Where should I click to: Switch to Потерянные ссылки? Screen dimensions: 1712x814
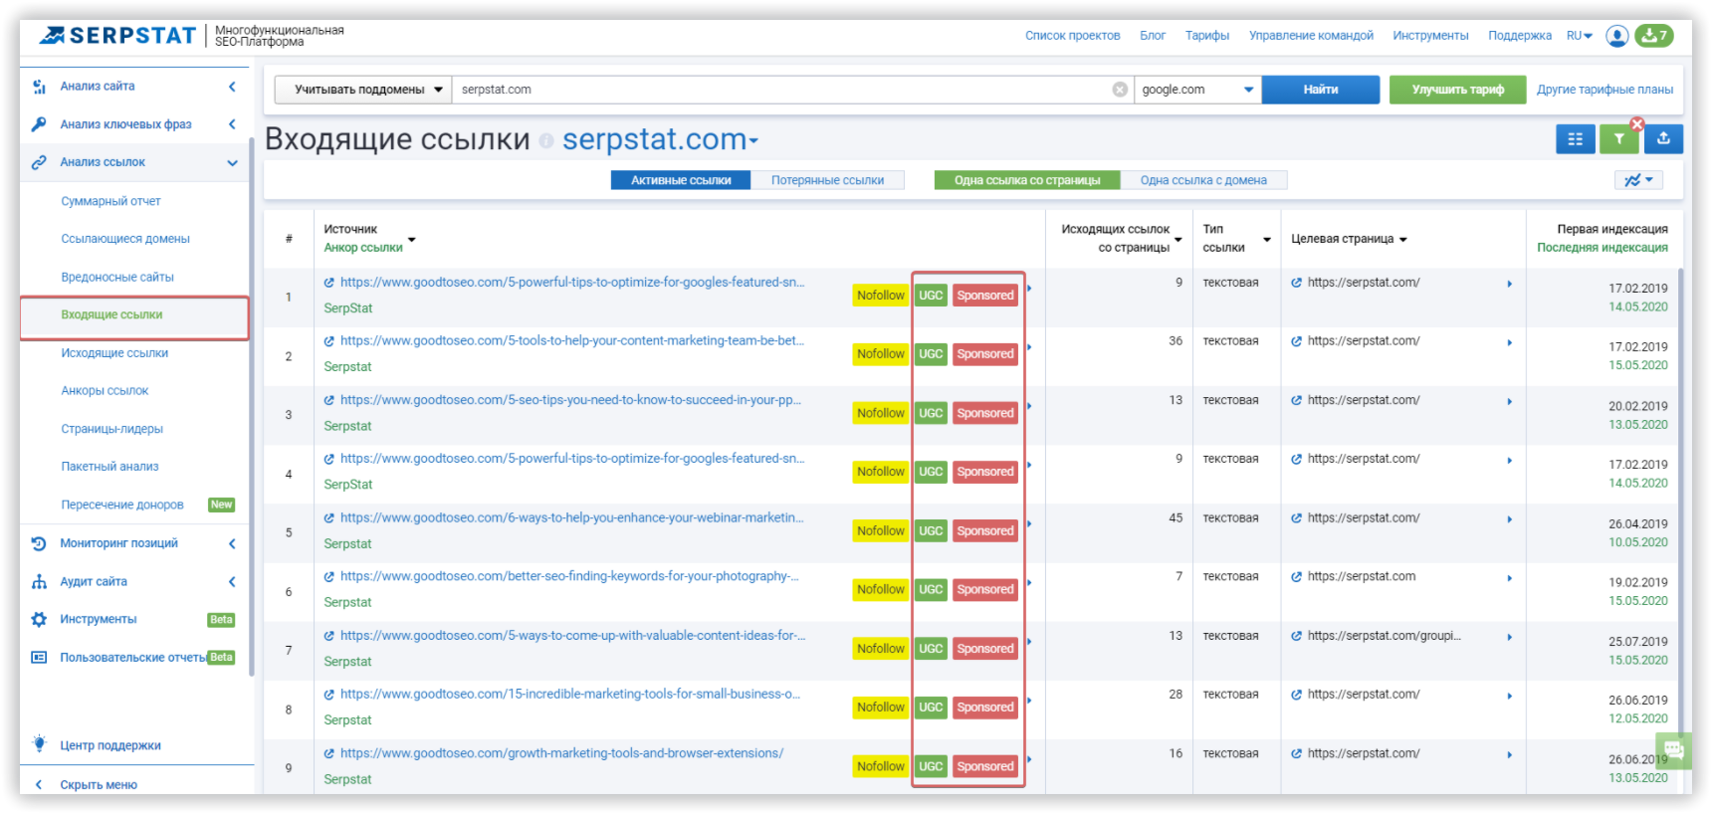pos(827,180)
